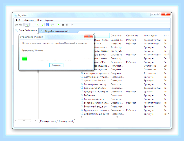Viewport: 184px width, 141px height.
Task: Click the gear icon beside Биометрическая служба row
Action: [x=82, y=84]
